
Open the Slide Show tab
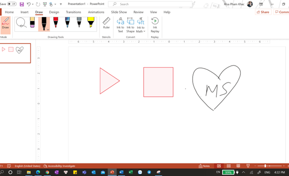[119, 12]
